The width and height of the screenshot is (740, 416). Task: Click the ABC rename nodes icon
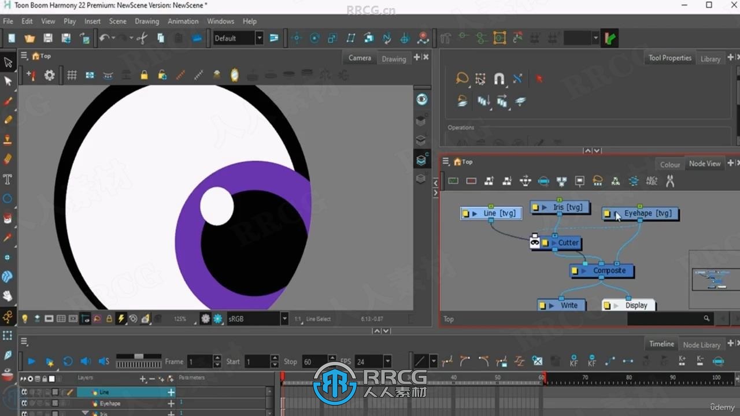point(652,181)
